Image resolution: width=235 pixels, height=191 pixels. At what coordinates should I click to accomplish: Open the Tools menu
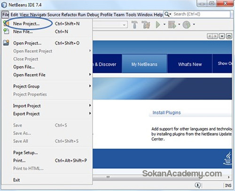[x=131, y=15]
